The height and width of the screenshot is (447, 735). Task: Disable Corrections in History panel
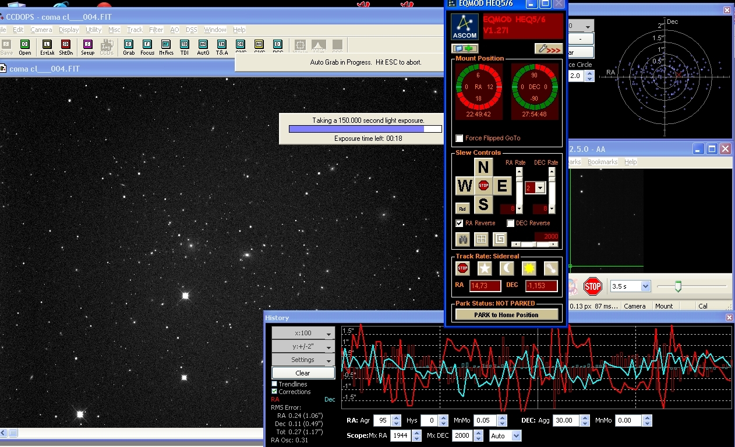pos(275,392)
